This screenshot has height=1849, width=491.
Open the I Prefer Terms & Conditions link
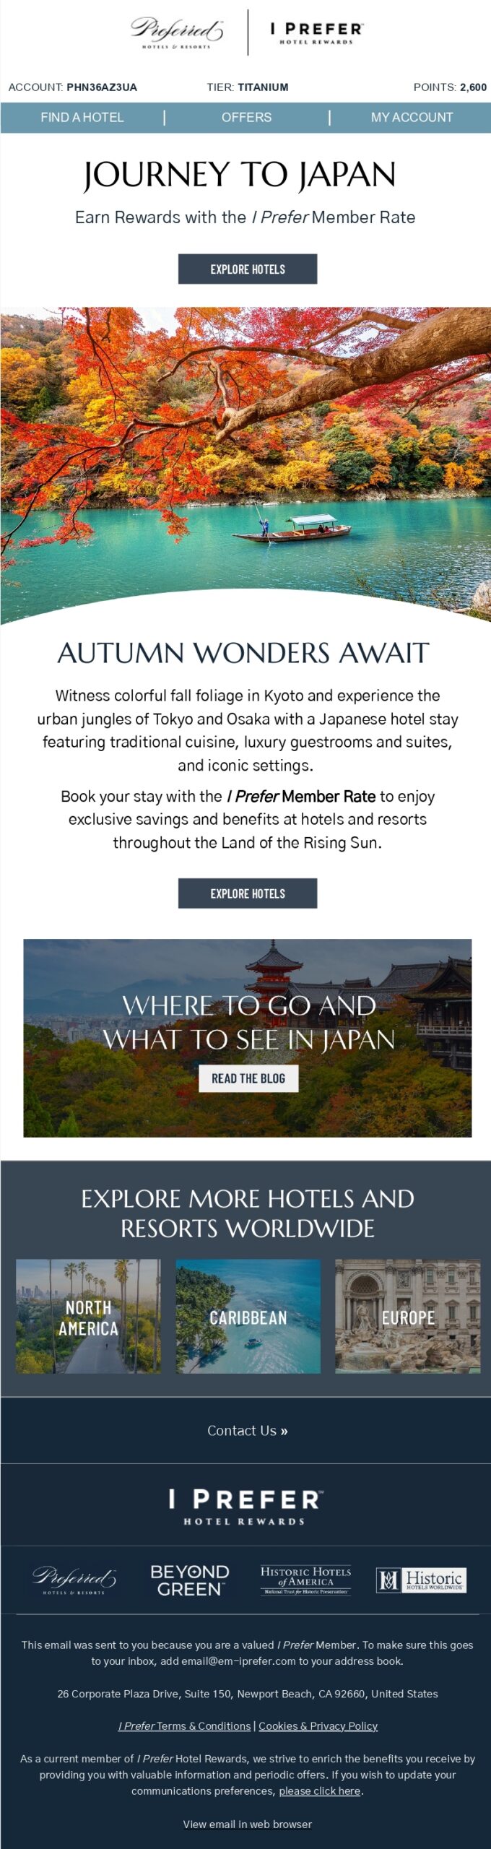(x=184, y=1726)
